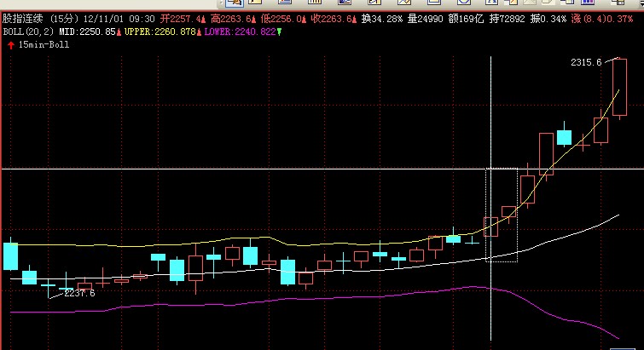Click the low price 低2256.0
Image resolution: width=644 pixels, height=350 pixels.
pos(283,19)
